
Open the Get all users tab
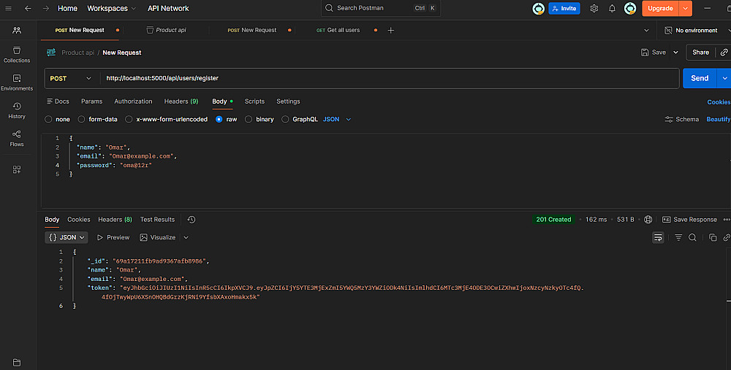click(x=343, y=31)
